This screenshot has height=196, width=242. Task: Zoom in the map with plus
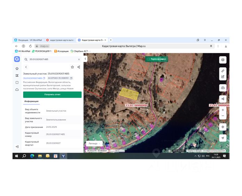[223, 110]
